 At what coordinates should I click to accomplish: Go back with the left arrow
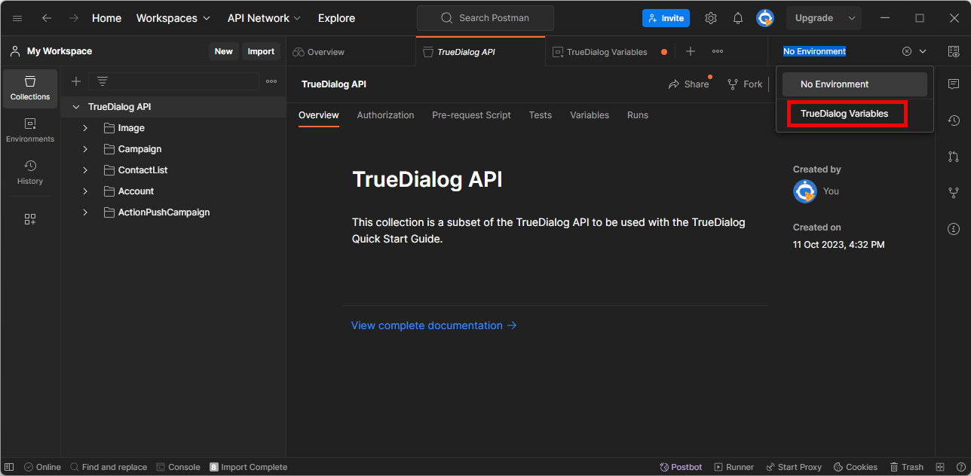47,18
